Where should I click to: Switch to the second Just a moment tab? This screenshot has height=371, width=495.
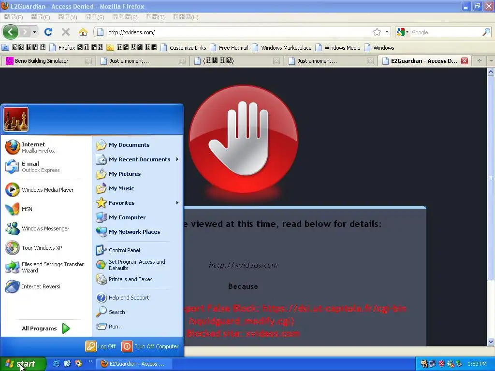point(331,61)
